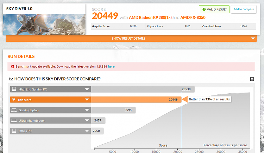Image resolution: width=264 pixels, height=153 pixels.
Task: Click the Ultralight notebook value 2437
Action: [x=98, y=120]
